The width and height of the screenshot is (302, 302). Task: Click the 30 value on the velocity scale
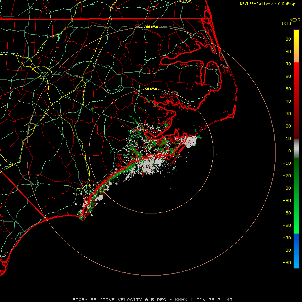288,114
